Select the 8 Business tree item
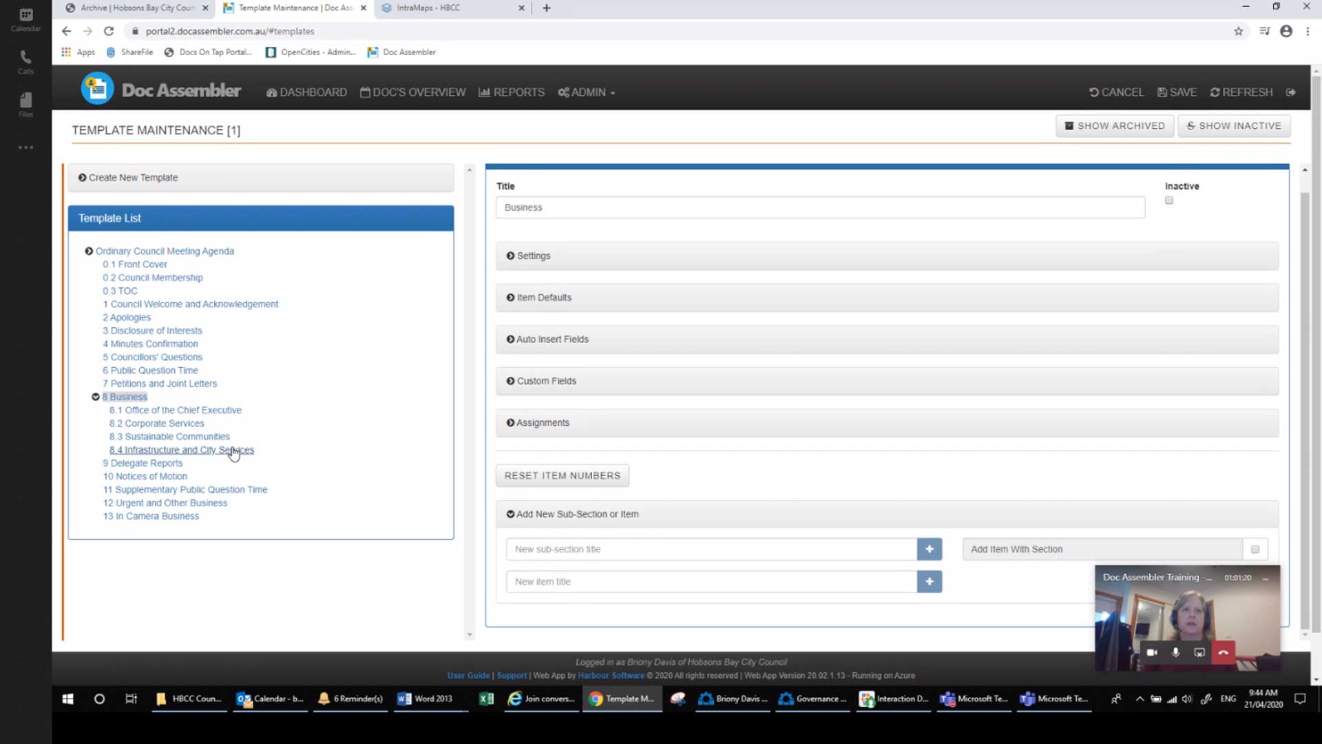Screen dimensions: 1322x744 click(125, 397)
